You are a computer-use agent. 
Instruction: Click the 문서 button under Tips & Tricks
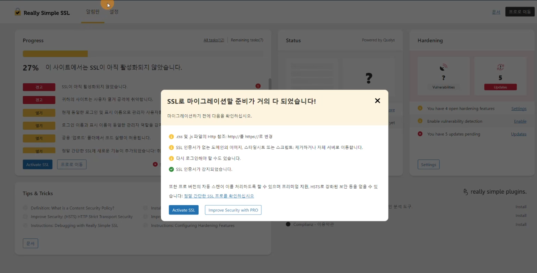coord(30,243)
